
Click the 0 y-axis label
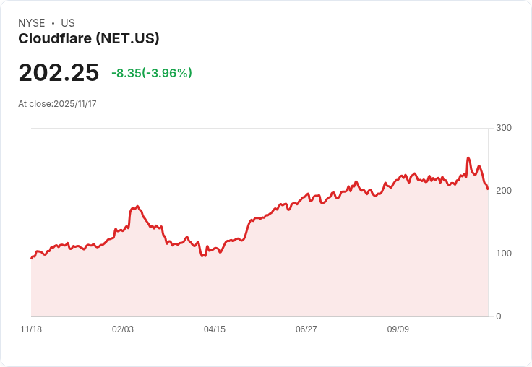(499, 316)
